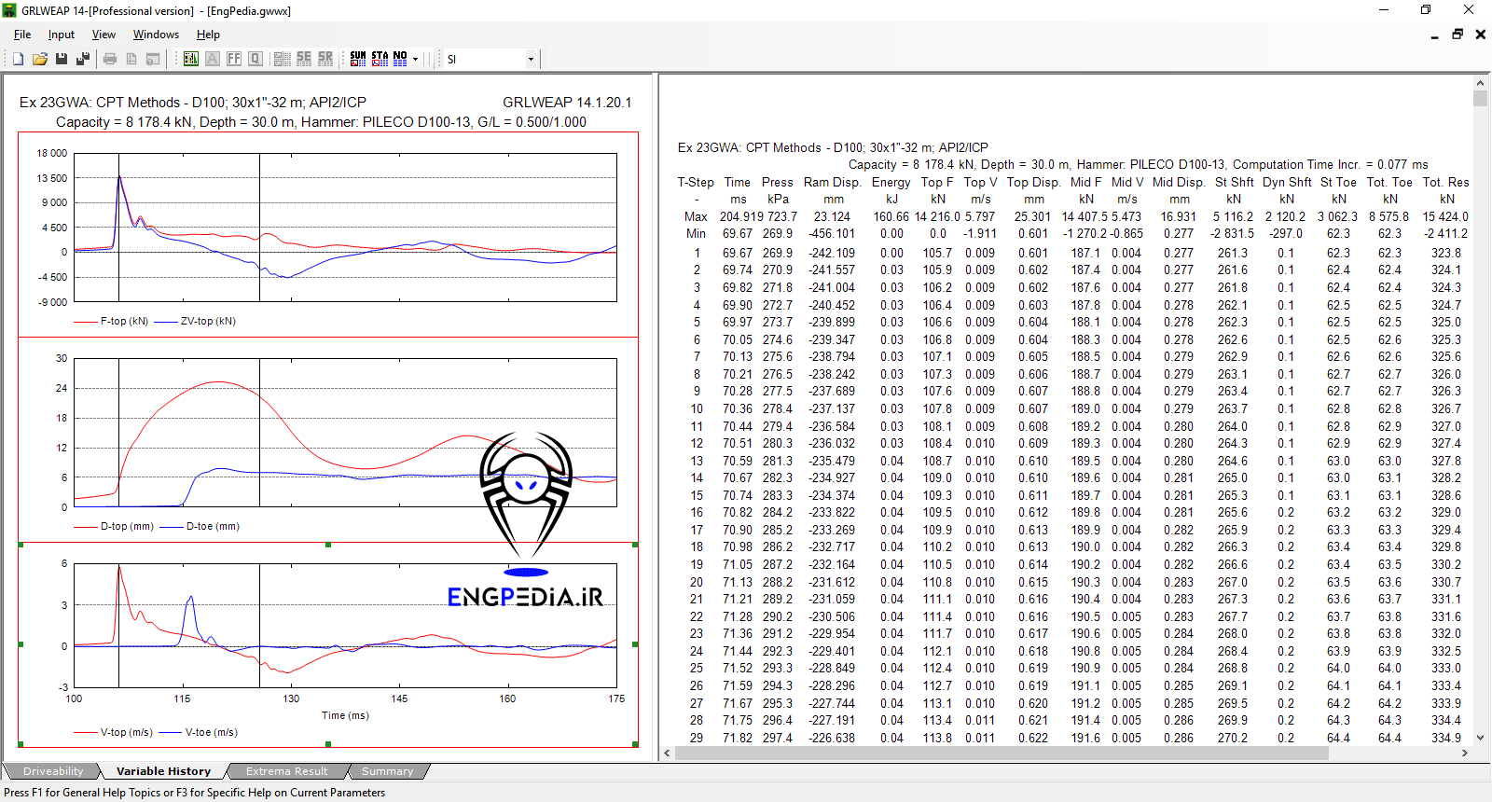The width and height of the screenshot is (1492, 802).
Task: Click the Print Preview icon
Action: point(131,59)
